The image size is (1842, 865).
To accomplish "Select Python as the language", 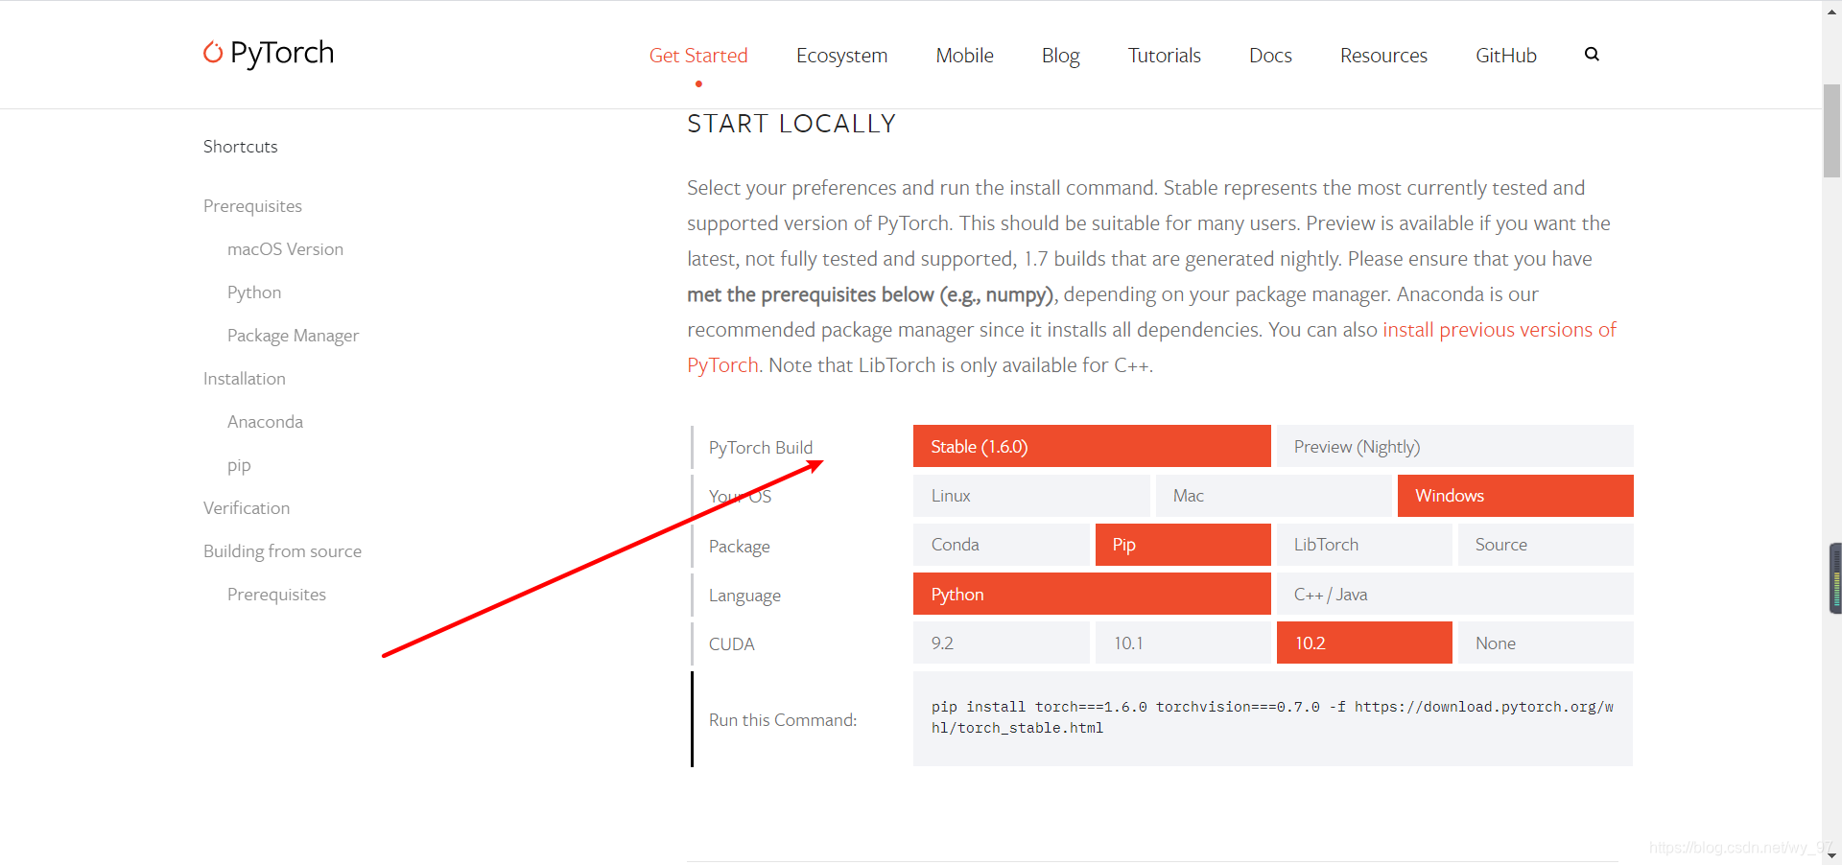I will [x=1092, y=594].
